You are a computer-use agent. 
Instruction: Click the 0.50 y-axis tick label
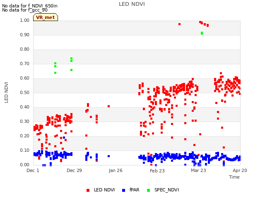tap(24, 92)
